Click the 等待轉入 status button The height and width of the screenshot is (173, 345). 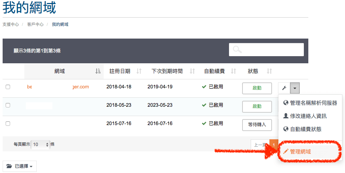point(257,125)
